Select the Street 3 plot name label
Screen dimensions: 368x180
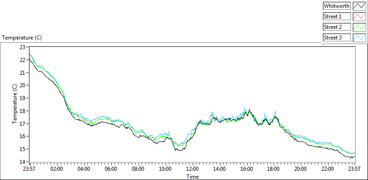337,38
